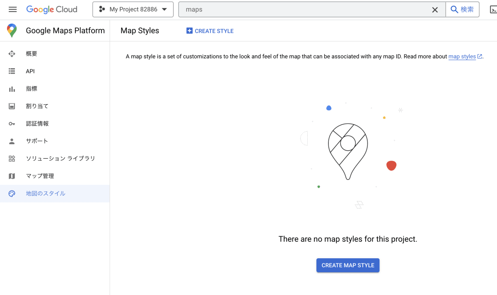Click the plus icon beside CREATE STYLE

click(x=189, y=31)
